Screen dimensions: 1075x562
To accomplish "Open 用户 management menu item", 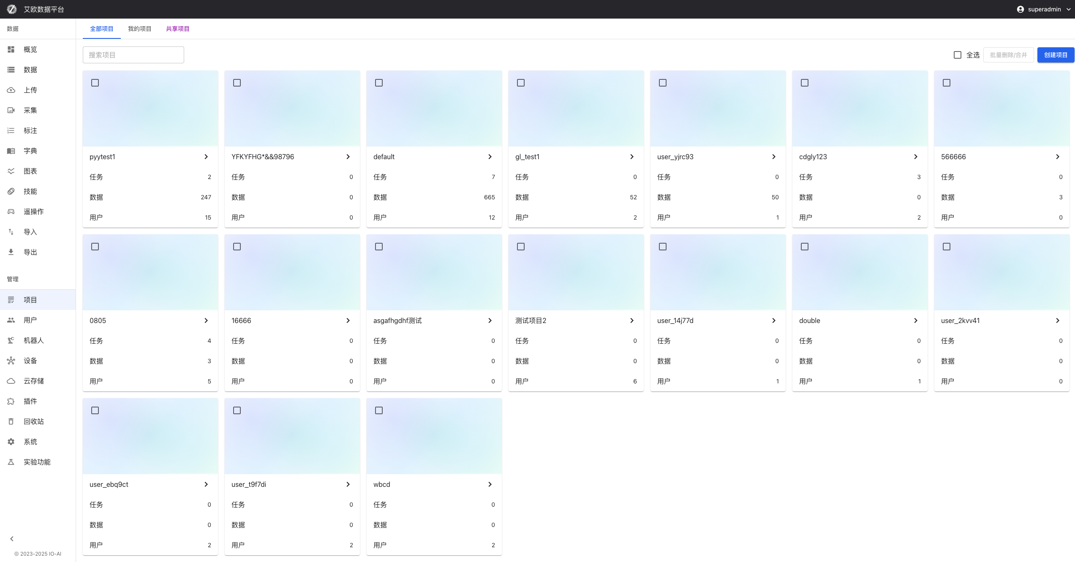I will pos(38,320).
